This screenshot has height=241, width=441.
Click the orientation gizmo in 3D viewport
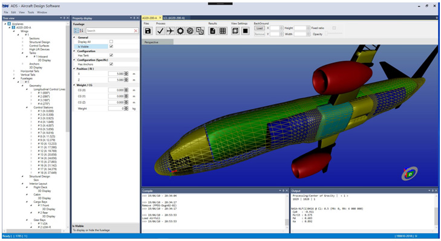click(x=410, y=173)
